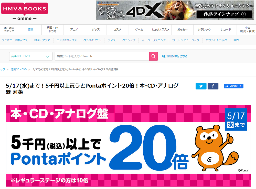The image size is (256, 189).
Task: Open 詳細検索はこちら advanced search link
Action: (177, 56)
